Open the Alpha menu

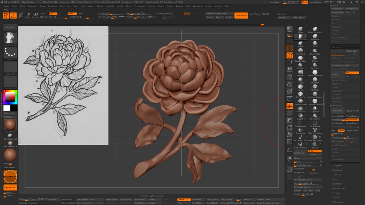(6, 6)
